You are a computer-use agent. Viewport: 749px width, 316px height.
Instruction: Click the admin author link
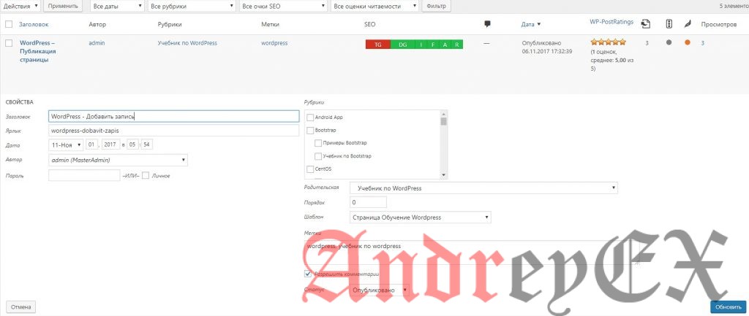coord(97,43)
